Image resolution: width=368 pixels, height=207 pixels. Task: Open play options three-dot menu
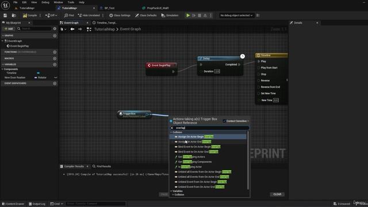pos(211,16)
